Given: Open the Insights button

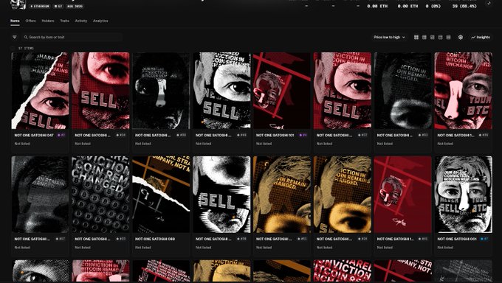Looking at the screenshot, I should [481, 38].
